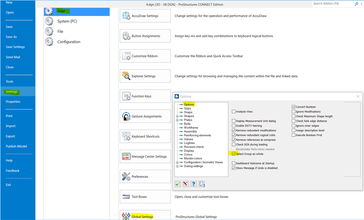
Task: Select Monitor colors tree item
Action: coord(193,158)
